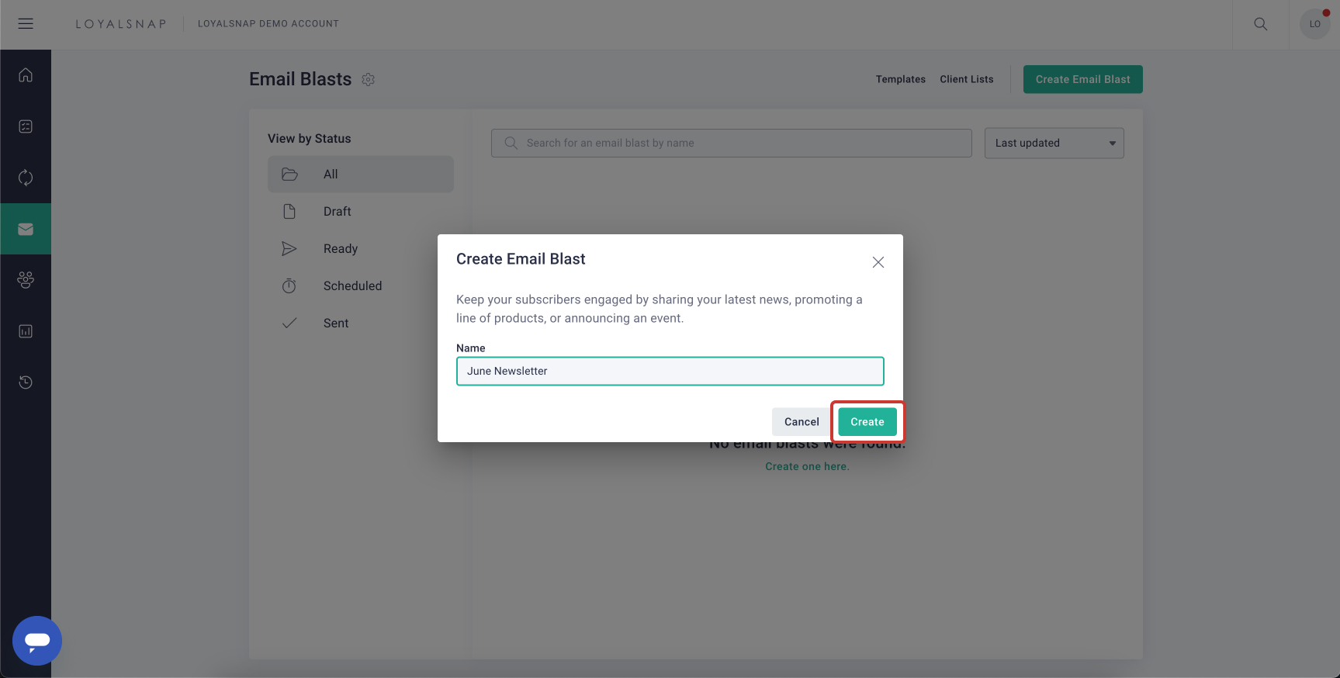The image size is (1340, 678).
Task: Open the hamburger navigation menu
Action: [26, 24]
